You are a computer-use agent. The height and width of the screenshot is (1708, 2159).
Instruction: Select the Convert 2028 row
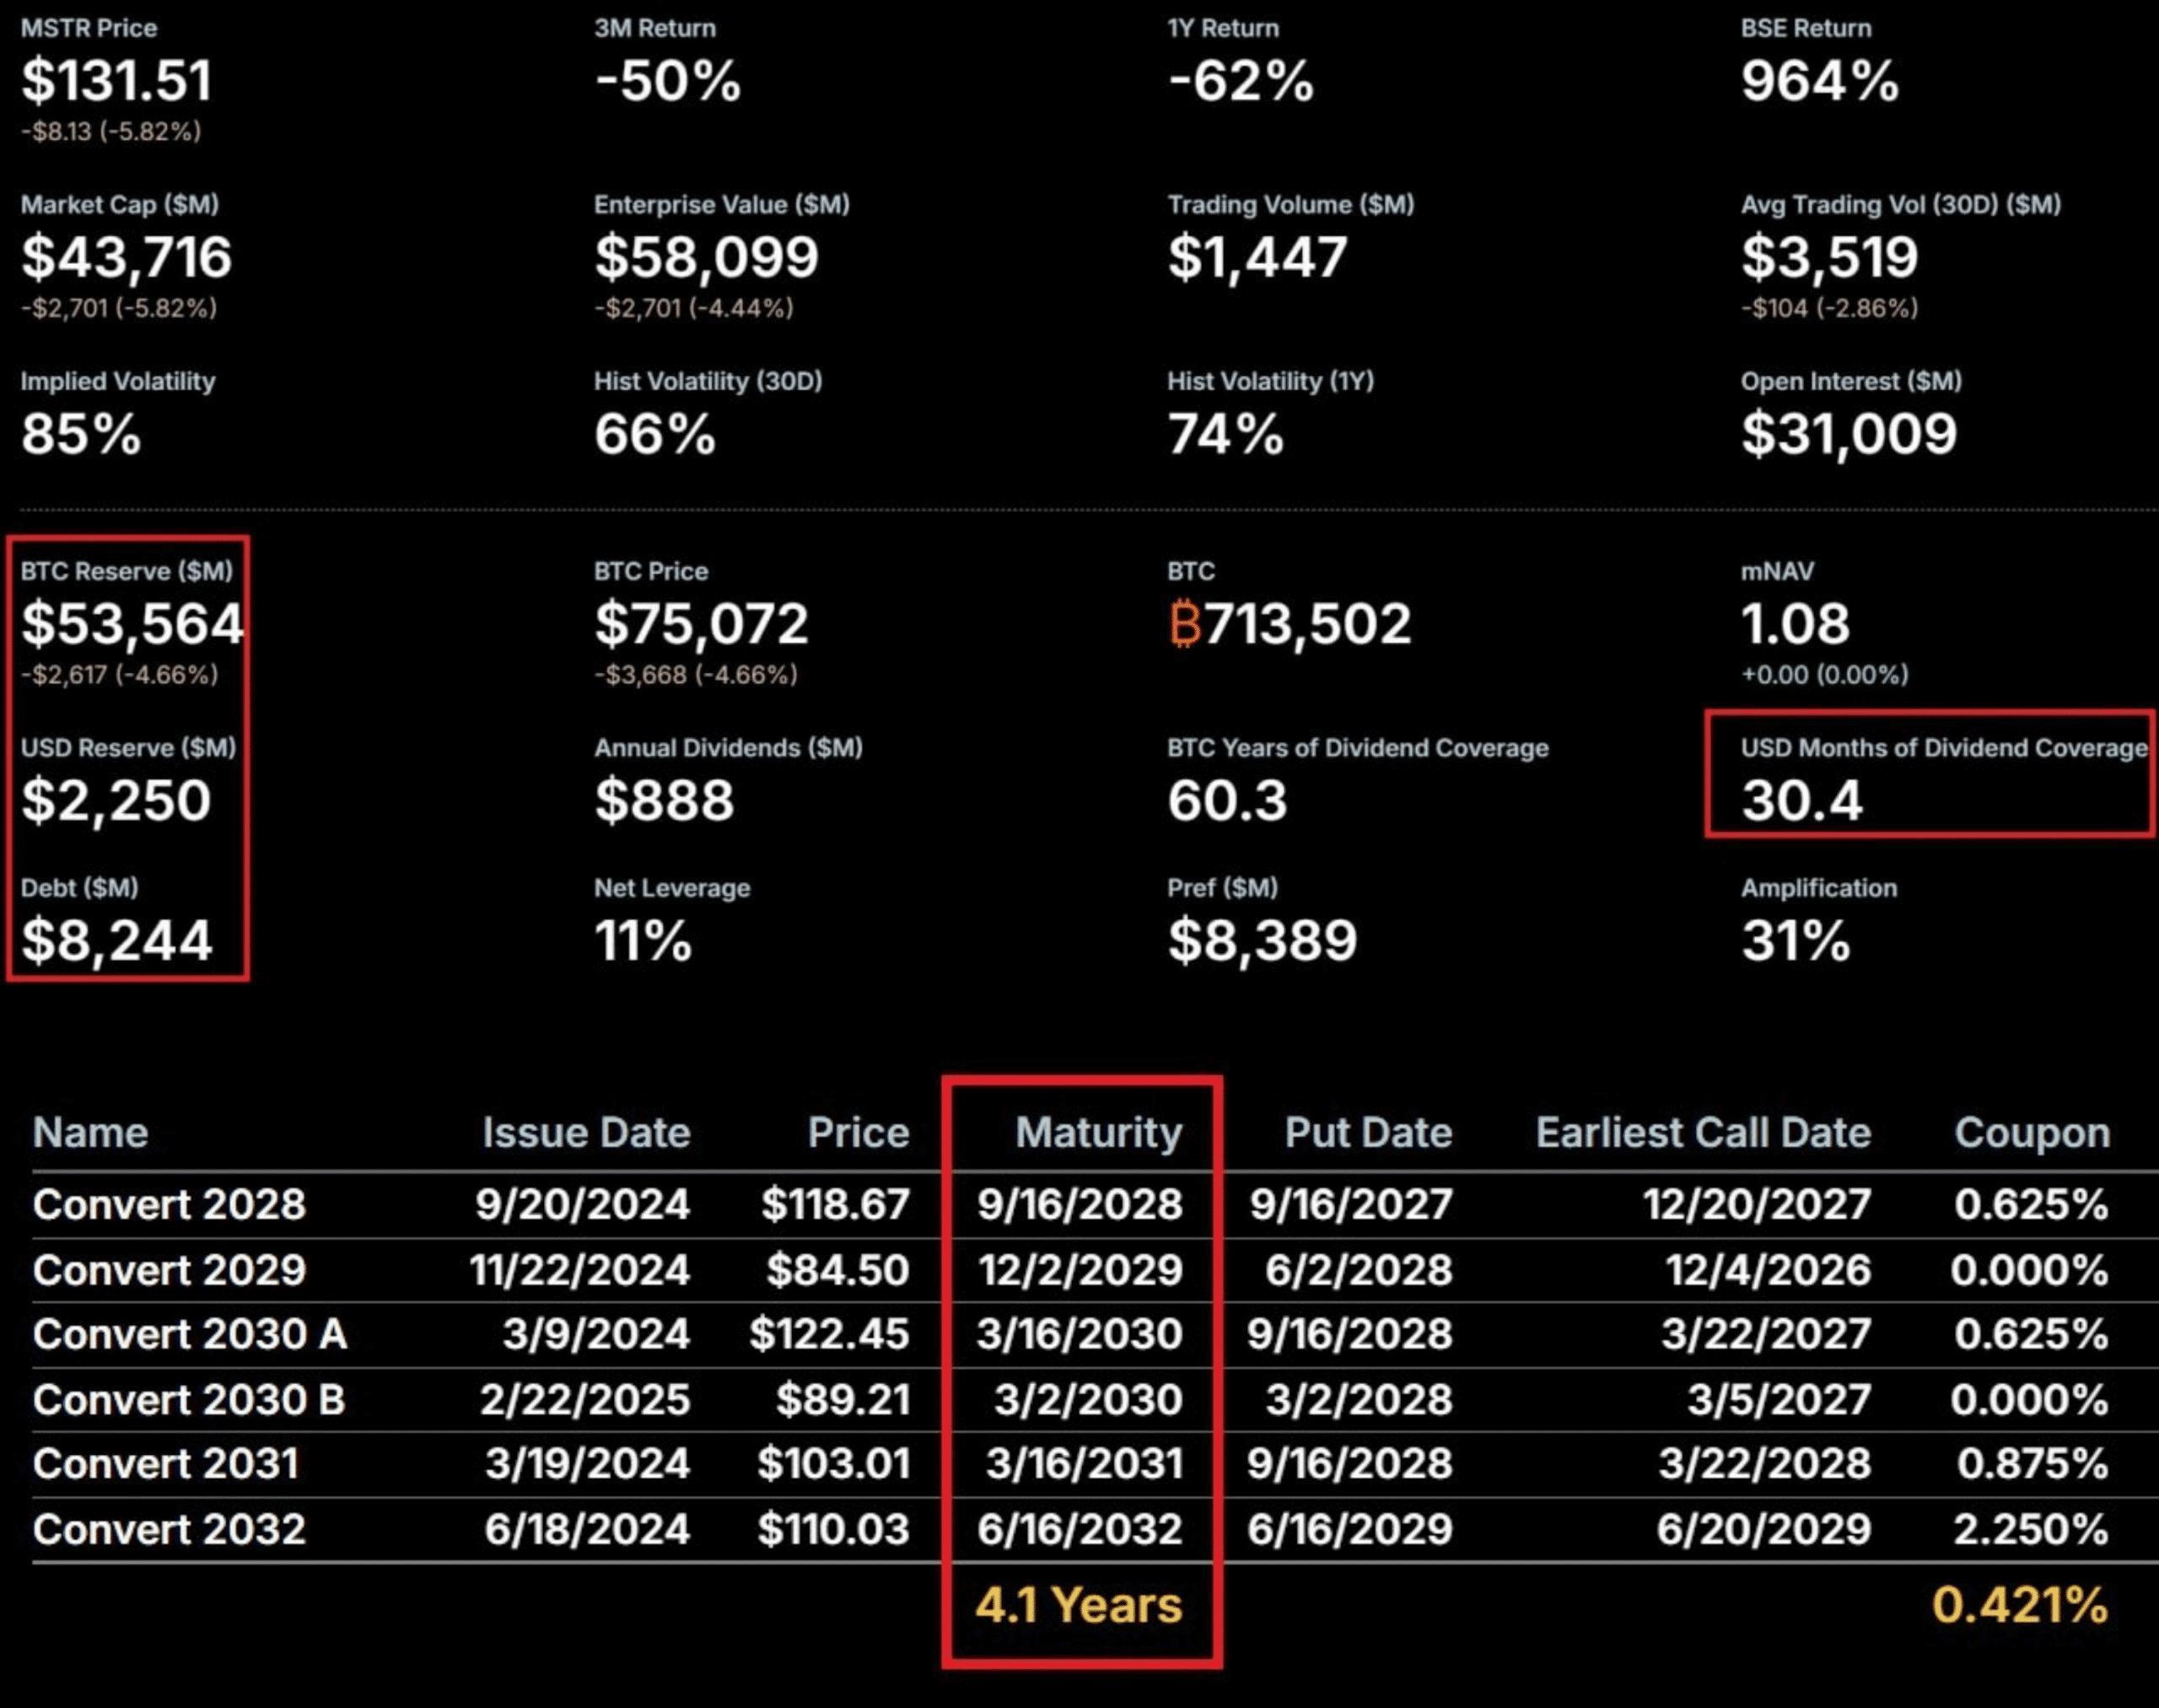click(168, 1205)
